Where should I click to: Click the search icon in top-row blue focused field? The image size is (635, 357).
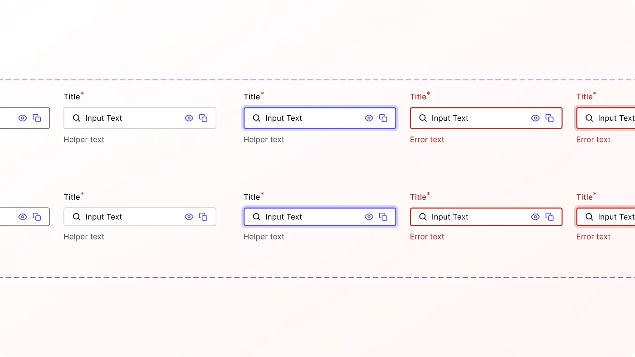[x=257, y=118]
